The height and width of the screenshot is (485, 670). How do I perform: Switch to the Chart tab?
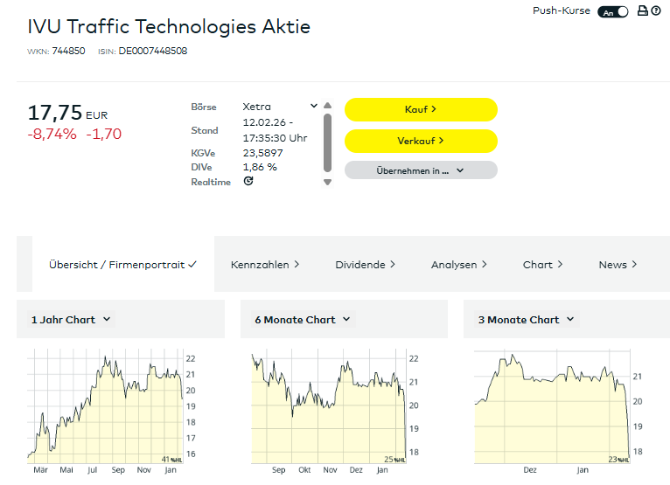point(542,265)
